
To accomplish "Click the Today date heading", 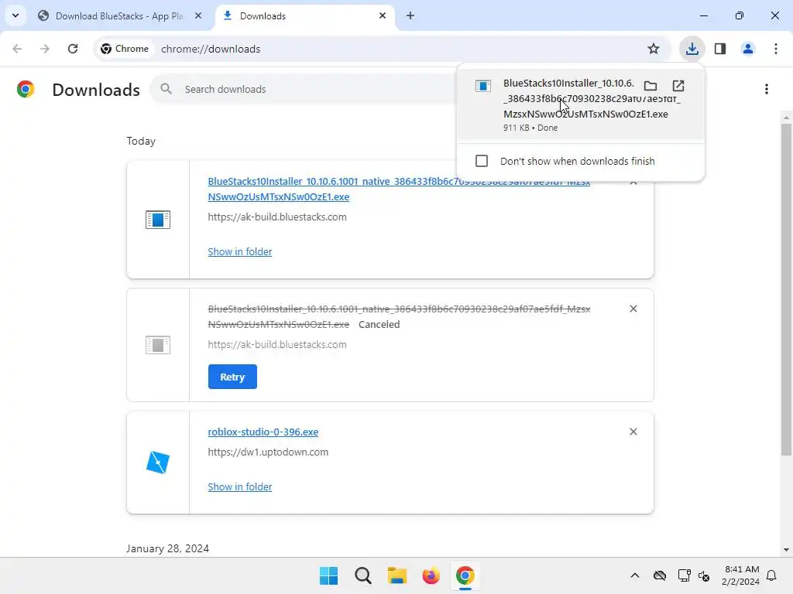I will (141, 141).
